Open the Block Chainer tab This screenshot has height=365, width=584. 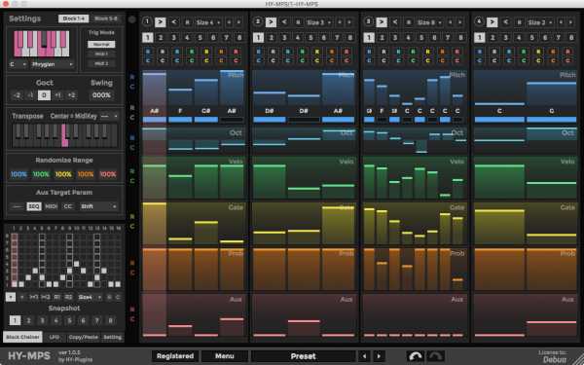point(22,337)
